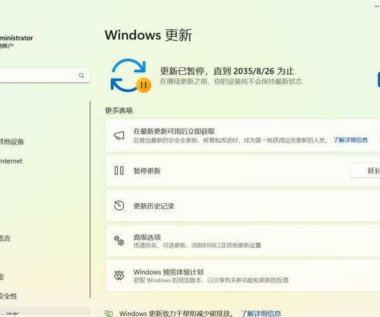This screenshot has width=380, height=317.
Task: Click the 在最新更新可用后立即获取 row
Action: point(243,136)
